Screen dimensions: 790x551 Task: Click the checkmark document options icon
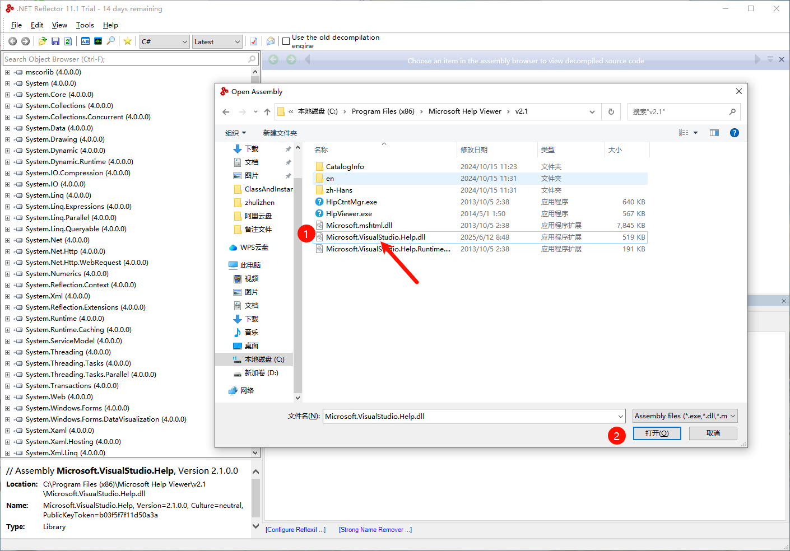(x=254, y=41)
